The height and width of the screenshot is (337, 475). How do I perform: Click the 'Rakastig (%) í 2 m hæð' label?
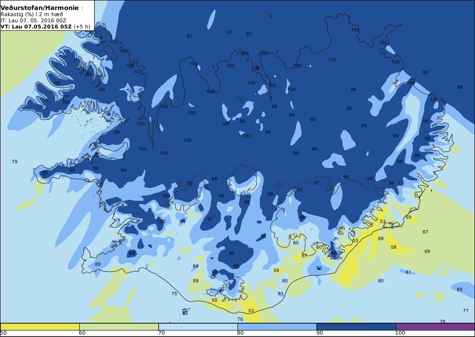[32, 14]
